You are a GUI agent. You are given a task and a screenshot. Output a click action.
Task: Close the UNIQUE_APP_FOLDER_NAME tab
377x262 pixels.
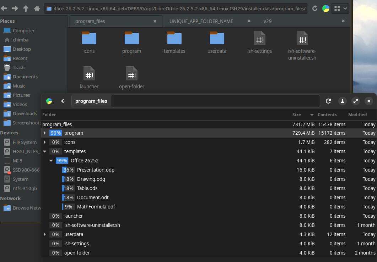click(249, 21)
